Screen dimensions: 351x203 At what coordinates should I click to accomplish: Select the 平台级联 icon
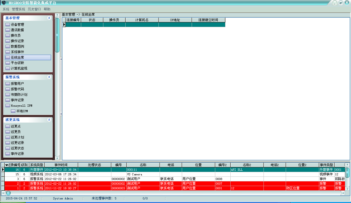click(x=8, y=63)
